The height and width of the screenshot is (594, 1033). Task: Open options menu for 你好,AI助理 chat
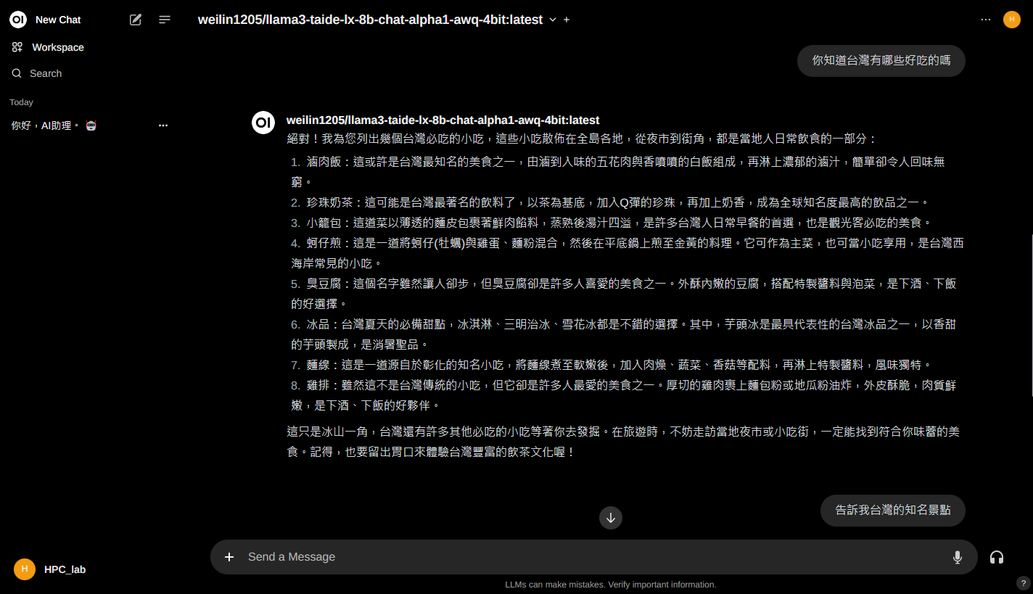pyautogui.click(x=163, y=125)
